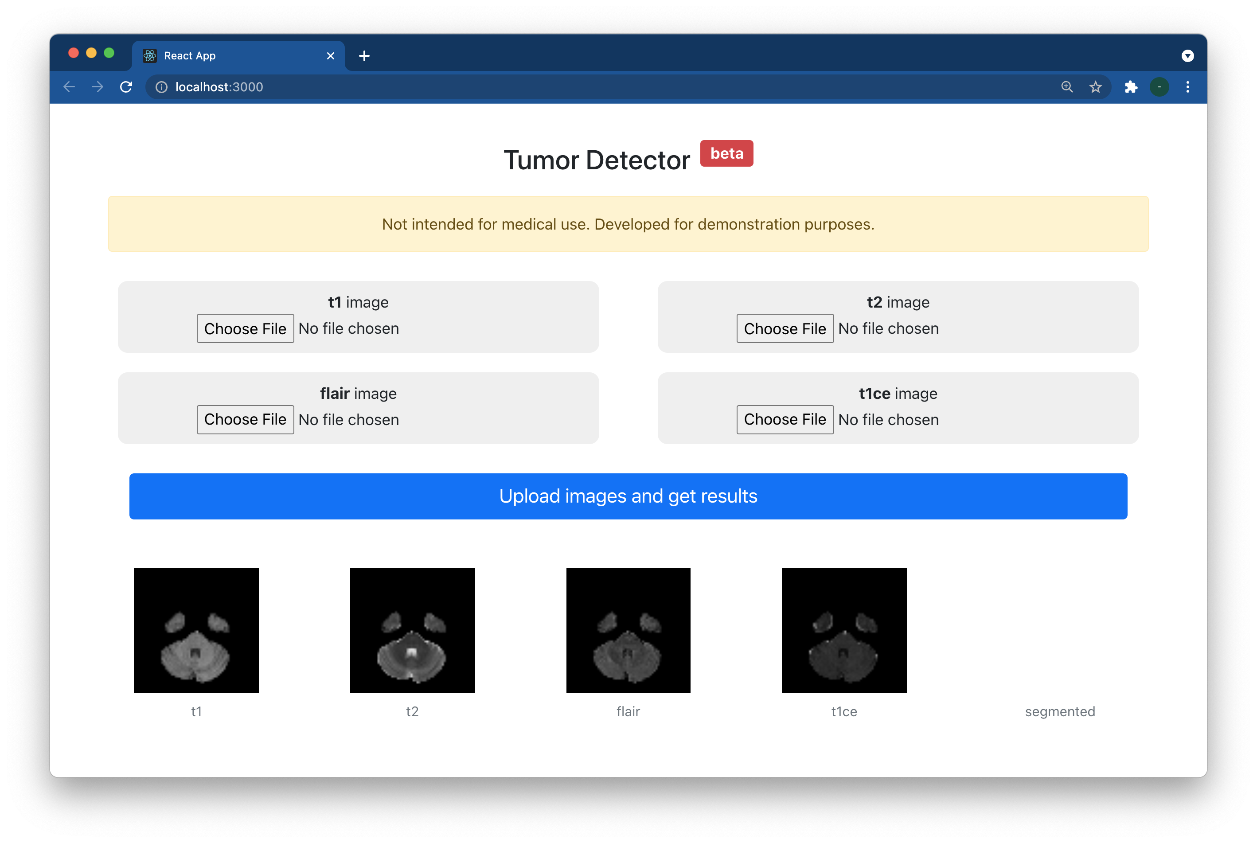This screenshot has width=1257, height=843.
Task: Open site information icon in address bar
Action: (161, 86)
